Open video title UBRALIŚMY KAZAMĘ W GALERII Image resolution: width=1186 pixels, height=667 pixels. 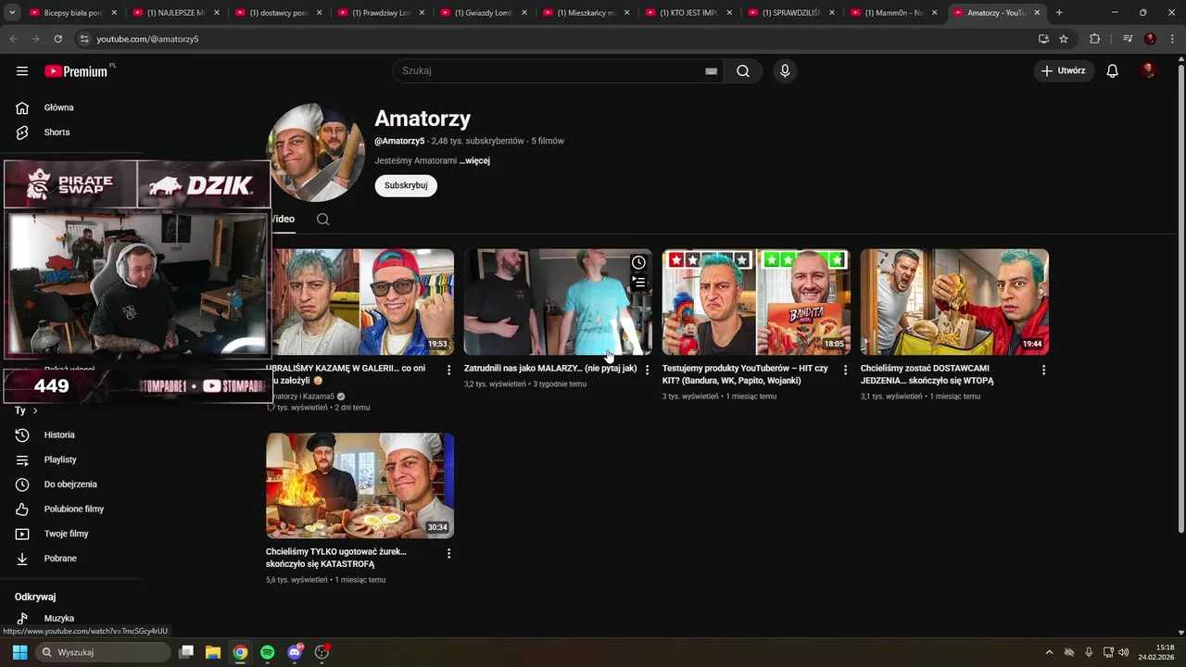pyautogui.click(x=346, y=374)
